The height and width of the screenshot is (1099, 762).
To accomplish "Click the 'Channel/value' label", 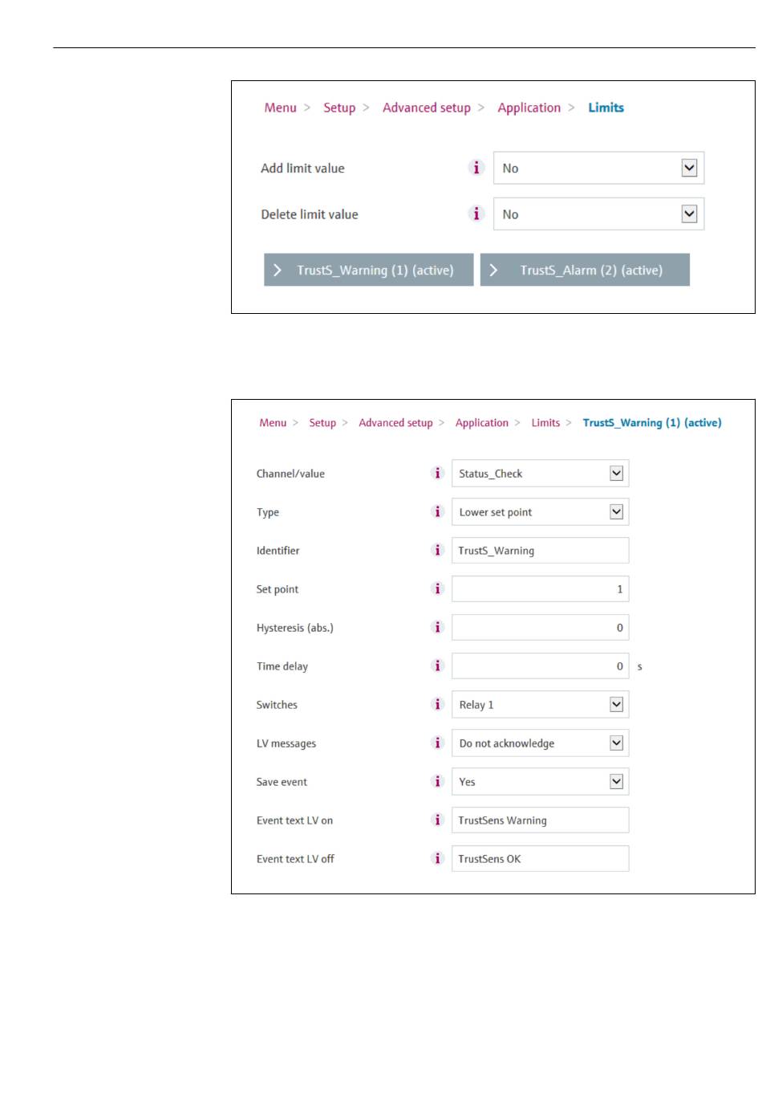I will [290, 474].
